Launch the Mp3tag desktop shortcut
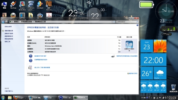178x100 pixels. coord(13,5)
